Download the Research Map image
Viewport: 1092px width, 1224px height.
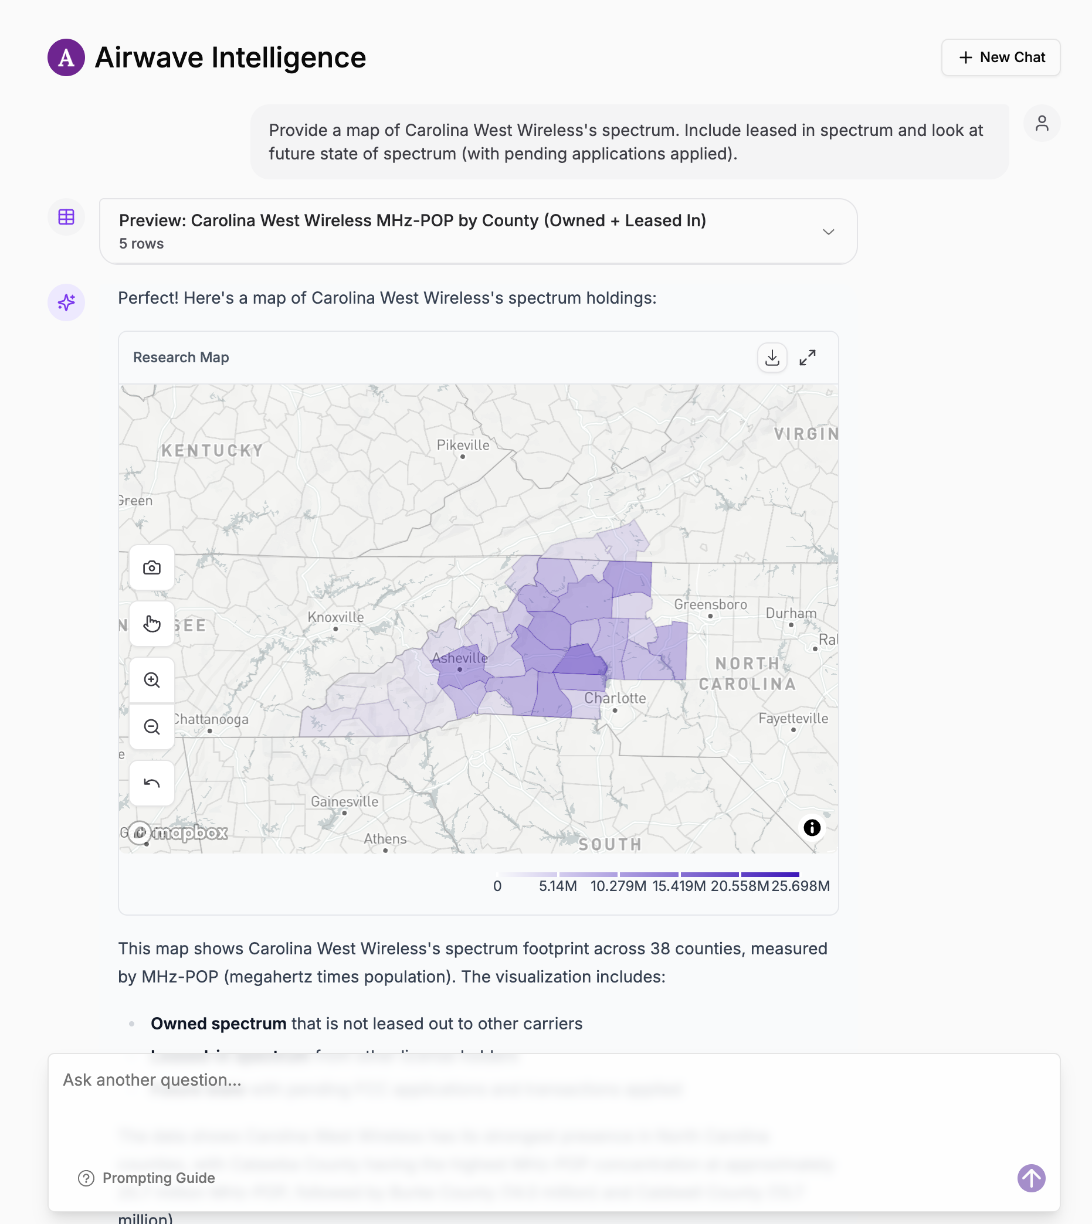(772, 357)
